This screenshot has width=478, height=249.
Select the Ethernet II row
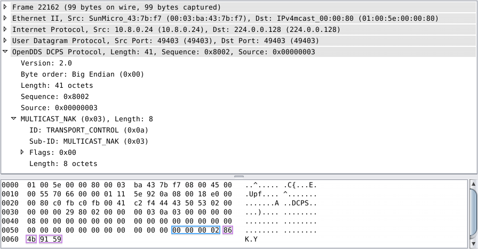tap(243, 19)
